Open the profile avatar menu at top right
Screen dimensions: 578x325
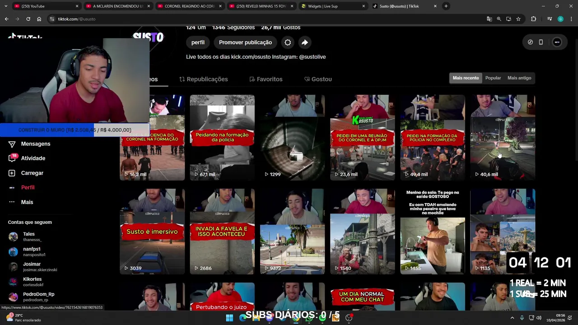557,42
